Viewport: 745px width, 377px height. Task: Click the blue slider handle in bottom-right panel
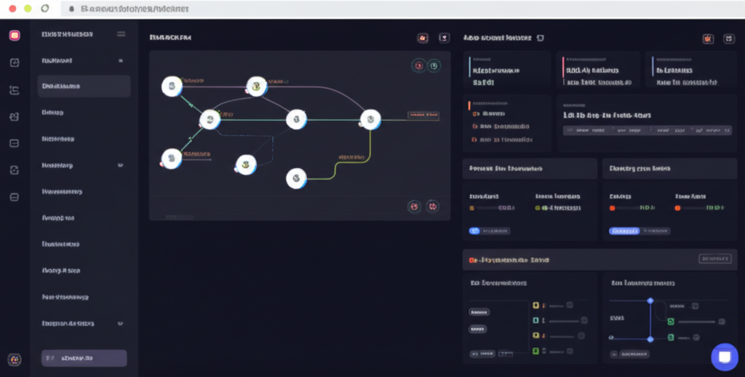[650, 300]
